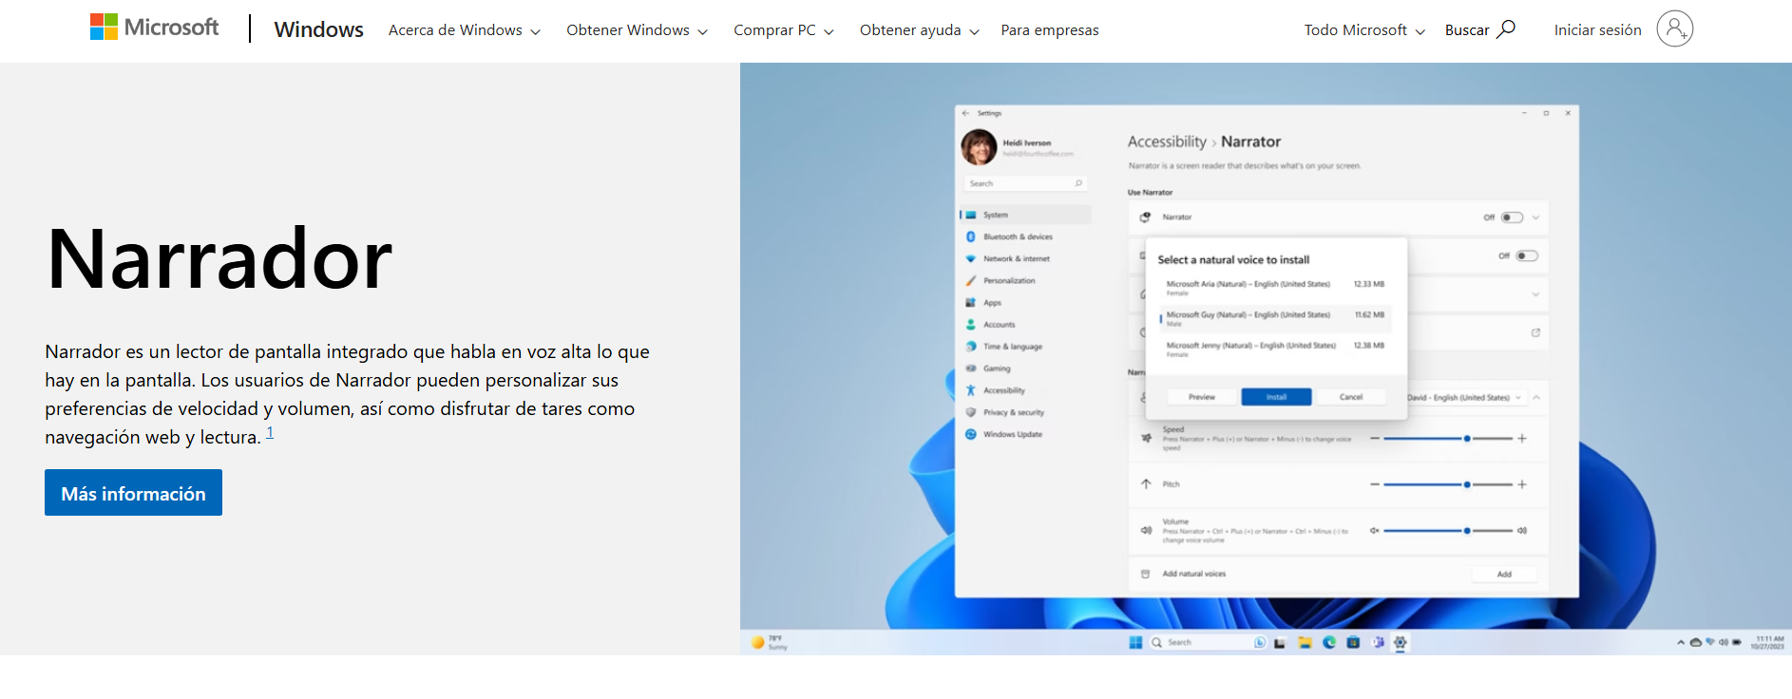Open Bluetooth & devices in Settings sidebar
Viewport: 1792px width, 699px height.
pos(1018,236)
